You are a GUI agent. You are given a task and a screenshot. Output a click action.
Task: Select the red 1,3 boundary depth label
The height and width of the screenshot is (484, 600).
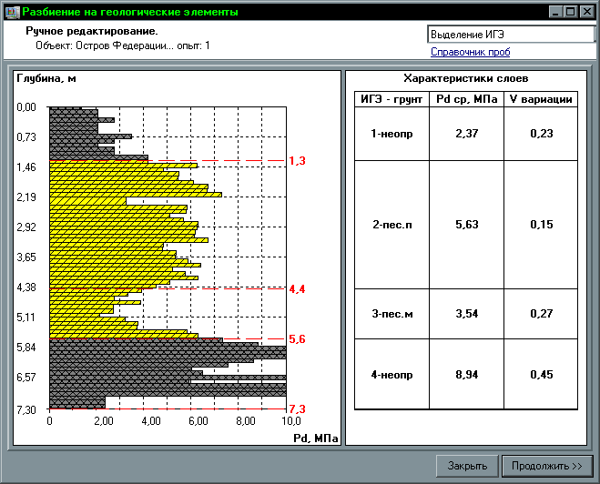tap(297, 161)
